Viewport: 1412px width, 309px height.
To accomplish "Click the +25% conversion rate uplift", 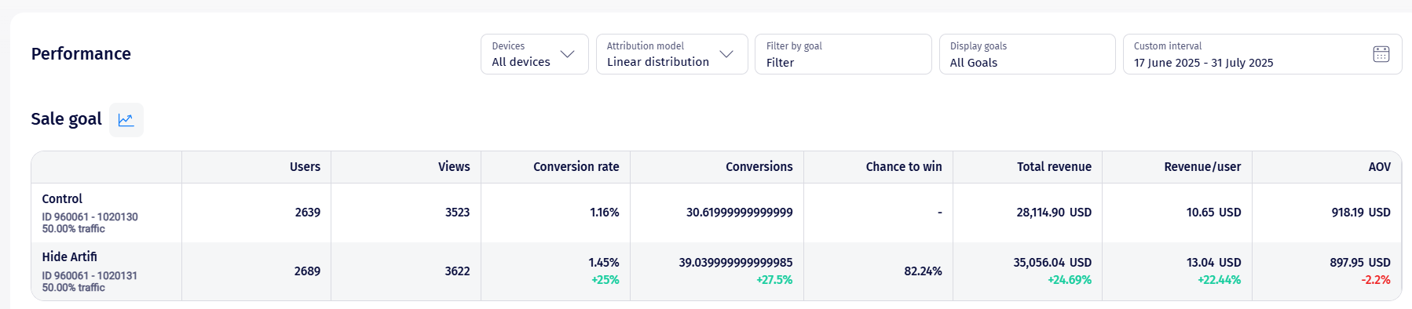I will 605,280.
